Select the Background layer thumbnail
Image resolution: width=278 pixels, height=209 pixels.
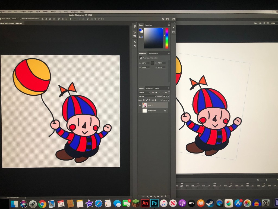coord(144,110)
